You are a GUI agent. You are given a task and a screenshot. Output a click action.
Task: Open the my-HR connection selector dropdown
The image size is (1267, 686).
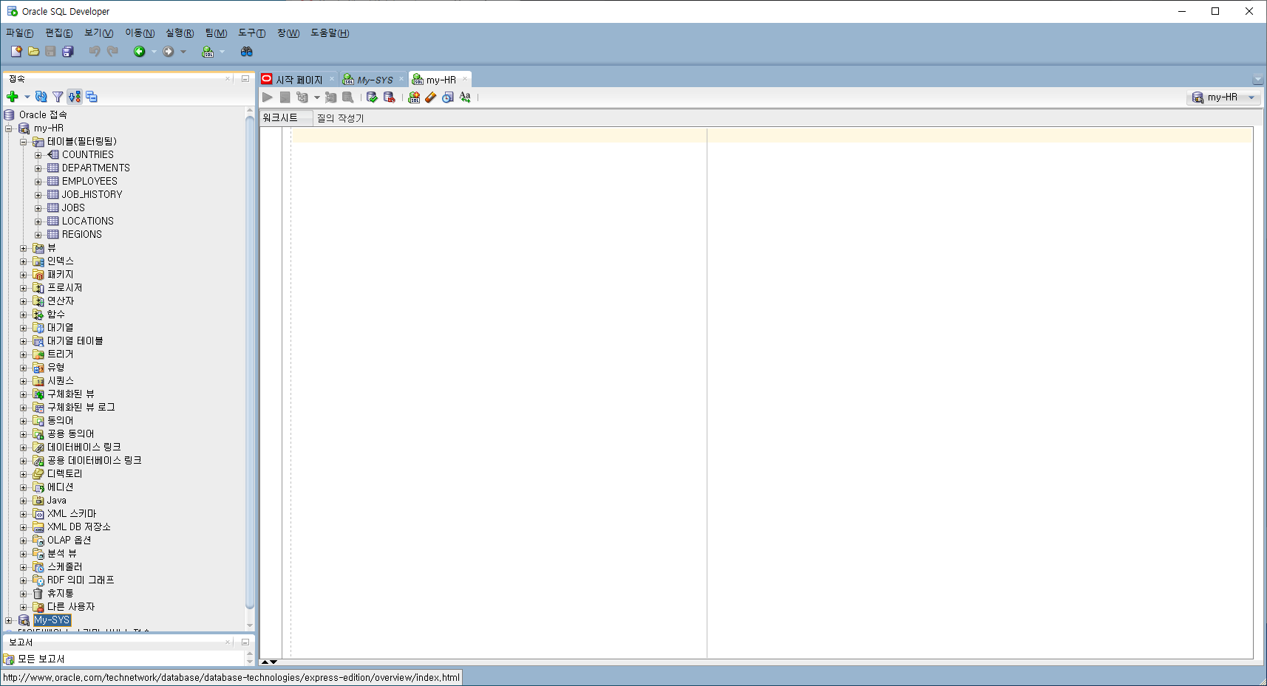(1223, 97)
